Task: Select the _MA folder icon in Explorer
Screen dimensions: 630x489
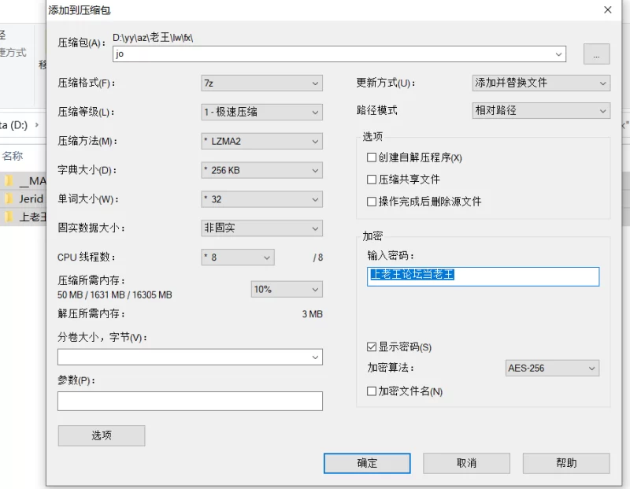Action: [x=9, y=181]
